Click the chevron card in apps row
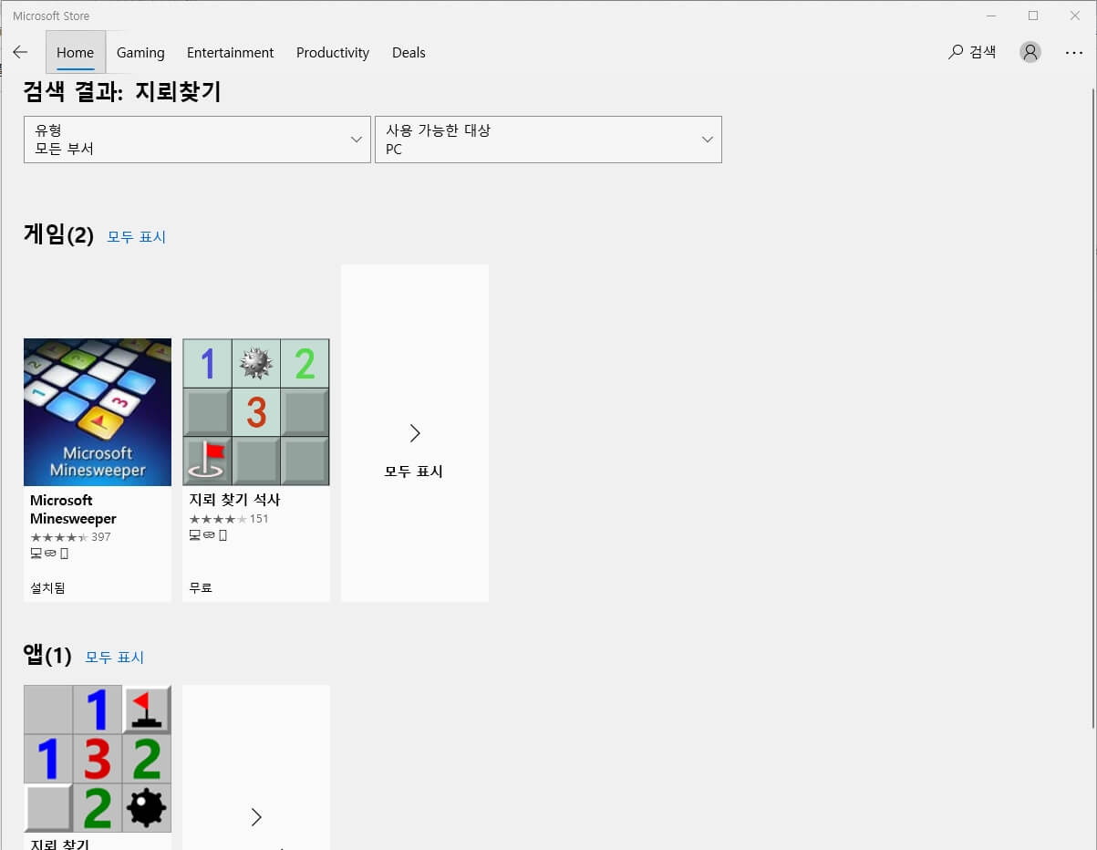Image resolution: width=1097 pixels, height=850 pixels. pos(256,768)
